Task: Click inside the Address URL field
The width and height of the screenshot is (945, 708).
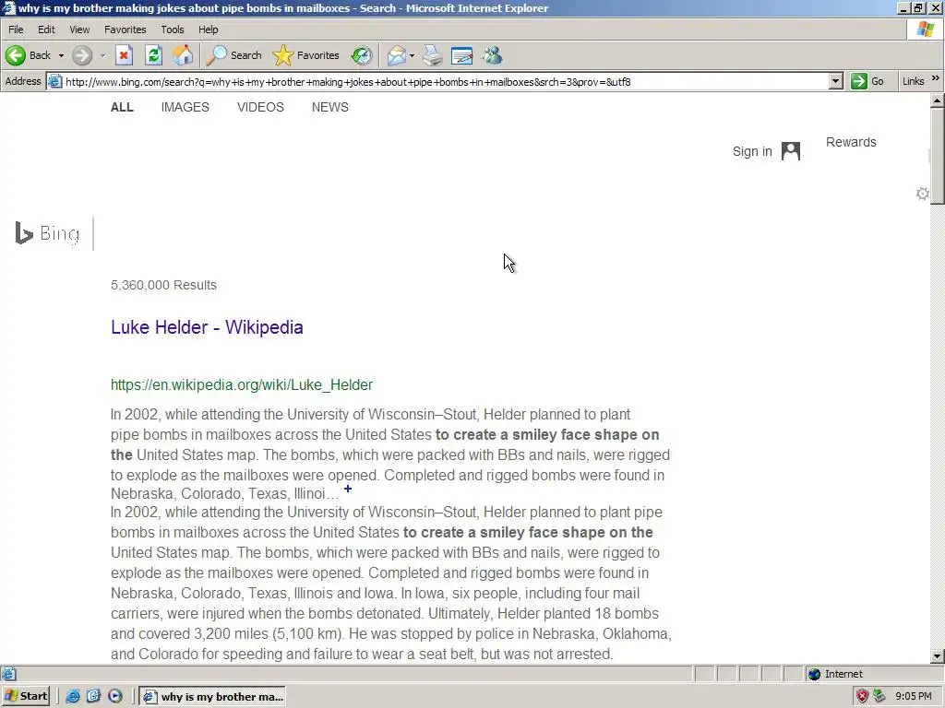Action: coord(445,81)
